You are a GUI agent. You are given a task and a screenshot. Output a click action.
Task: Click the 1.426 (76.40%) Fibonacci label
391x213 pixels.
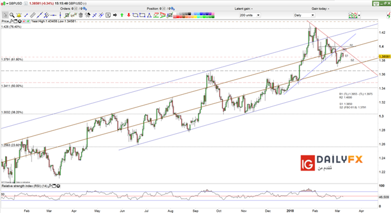[11, 26]
